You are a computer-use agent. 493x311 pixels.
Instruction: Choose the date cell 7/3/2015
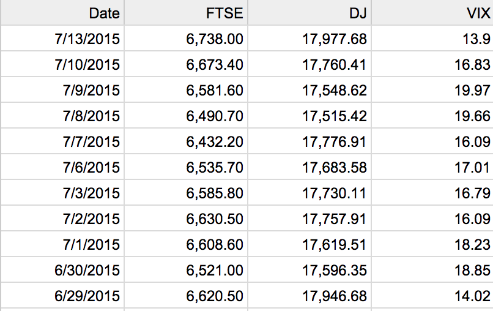click(62, 193)
